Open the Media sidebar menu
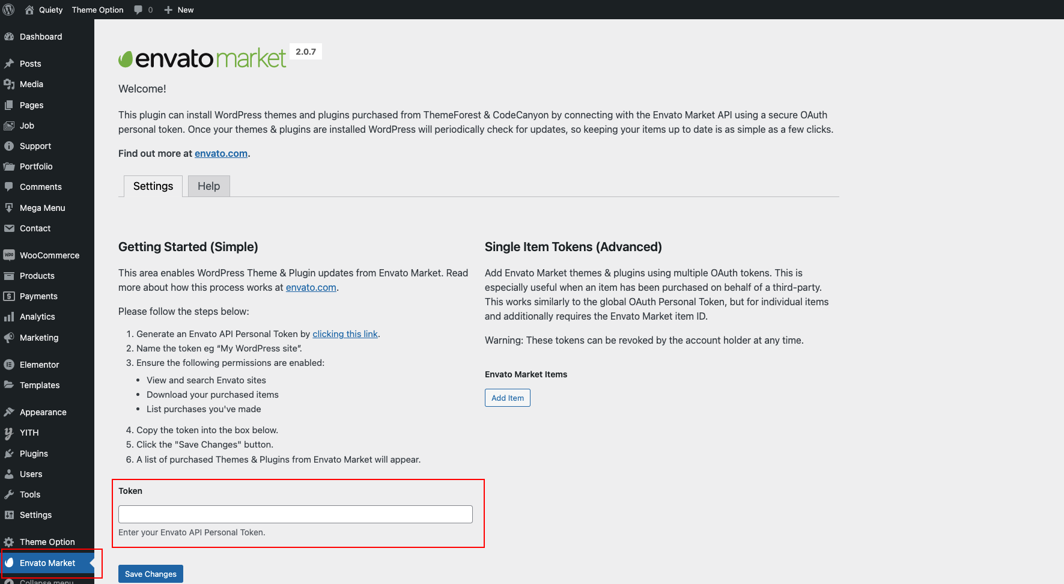This screenshot has width=1064, height=584. (x=31, y=84)
